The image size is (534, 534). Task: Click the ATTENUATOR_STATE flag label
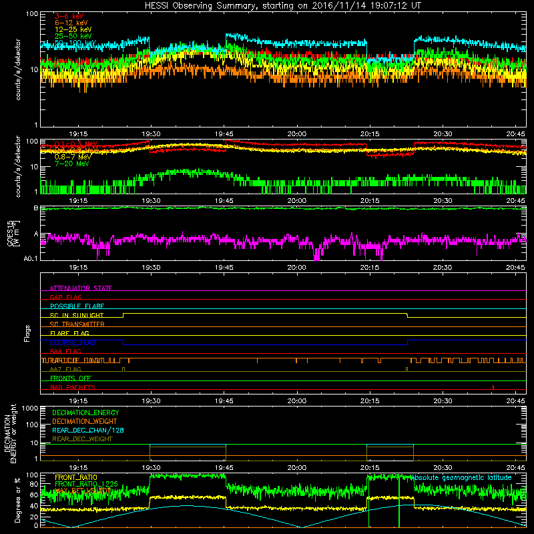(x=81, y=288)
